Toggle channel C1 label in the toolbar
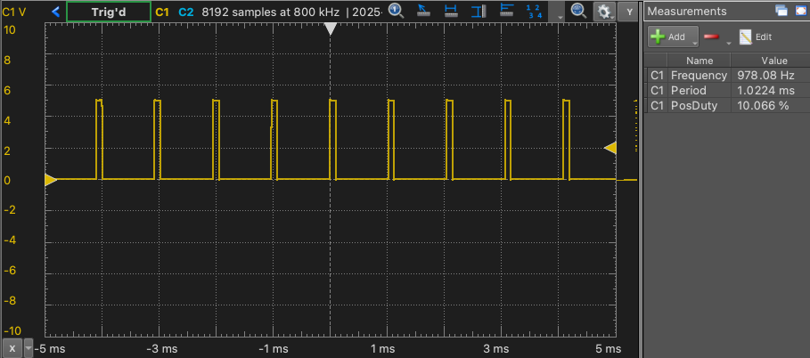 [162, 12]
